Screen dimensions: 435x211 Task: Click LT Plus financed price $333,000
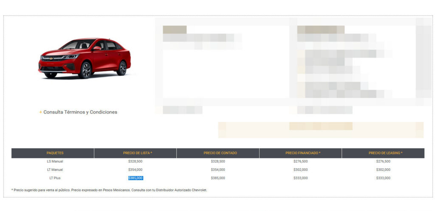[300, 178]
